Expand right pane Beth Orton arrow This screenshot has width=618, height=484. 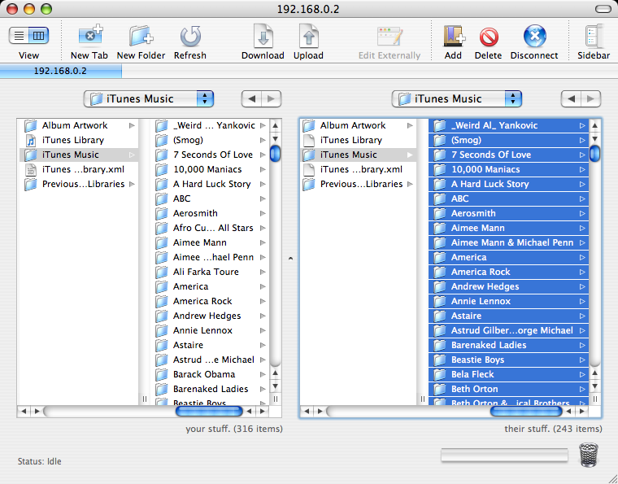tap(582, 389)
